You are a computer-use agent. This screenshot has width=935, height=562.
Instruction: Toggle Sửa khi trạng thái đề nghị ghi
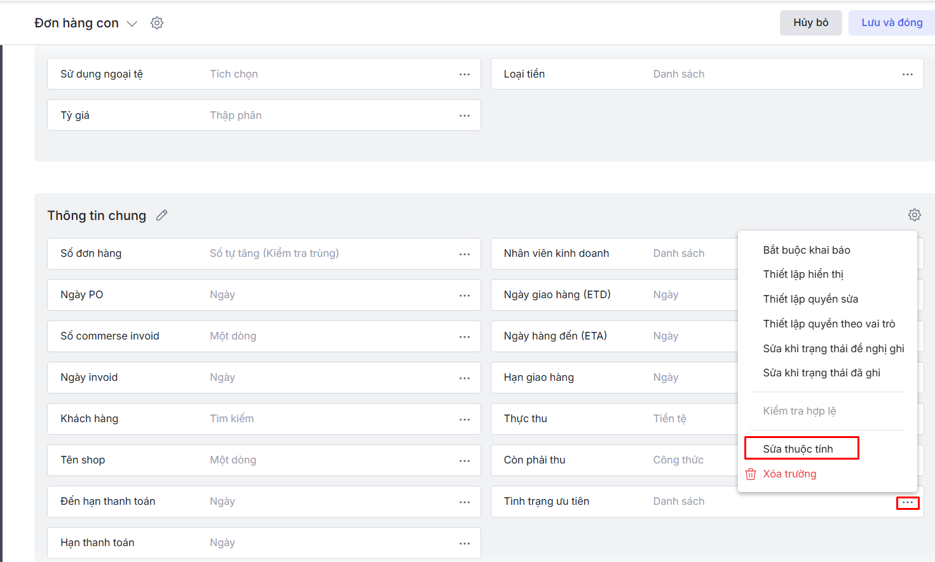coord(833,348)
